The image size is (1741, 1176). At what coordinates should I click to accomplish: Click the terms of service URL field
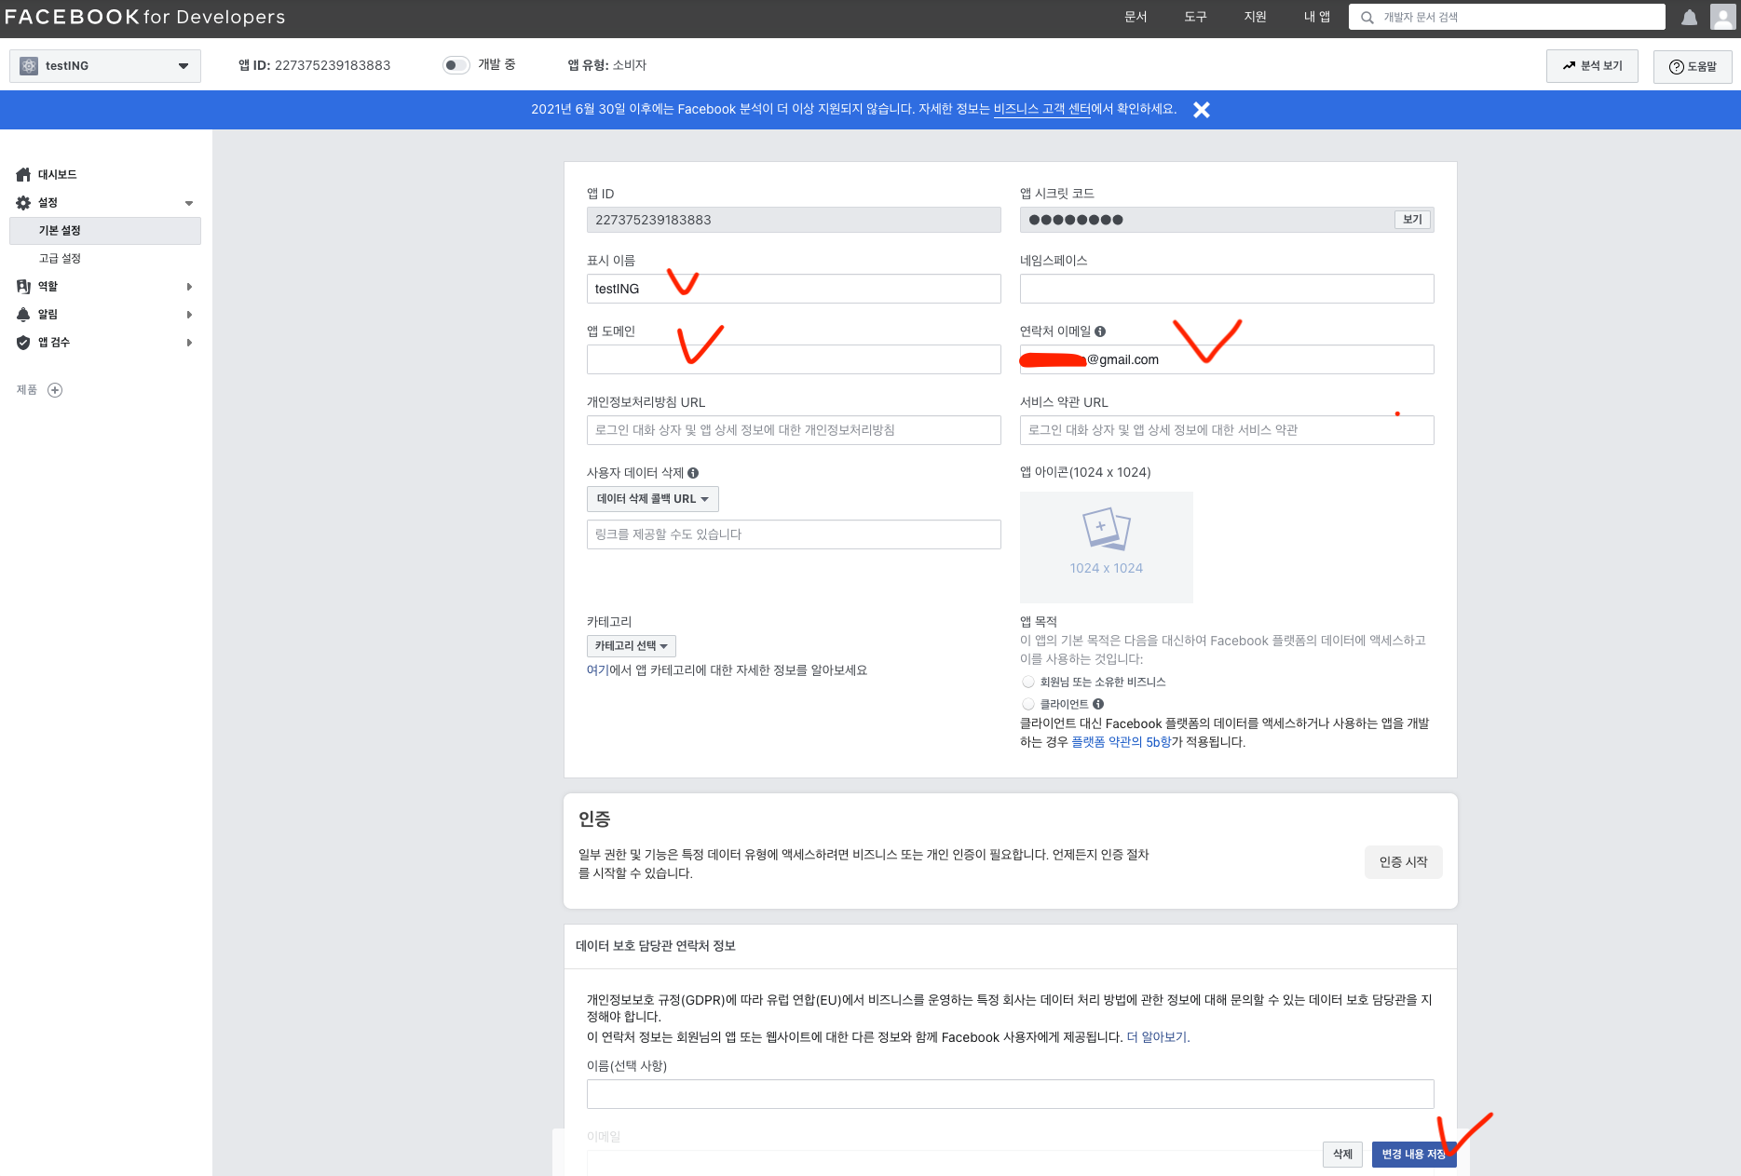pyautogui.click(x=1227, y=430)
